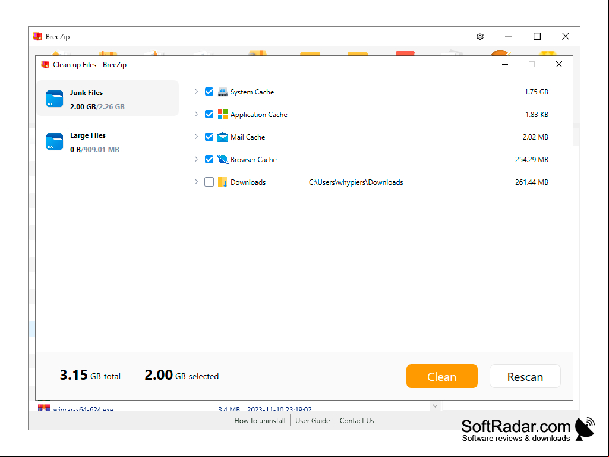Minimize the Clean up Files dialog
The image size is (609, 457).
pyautogui.click(x=505, y=64)
